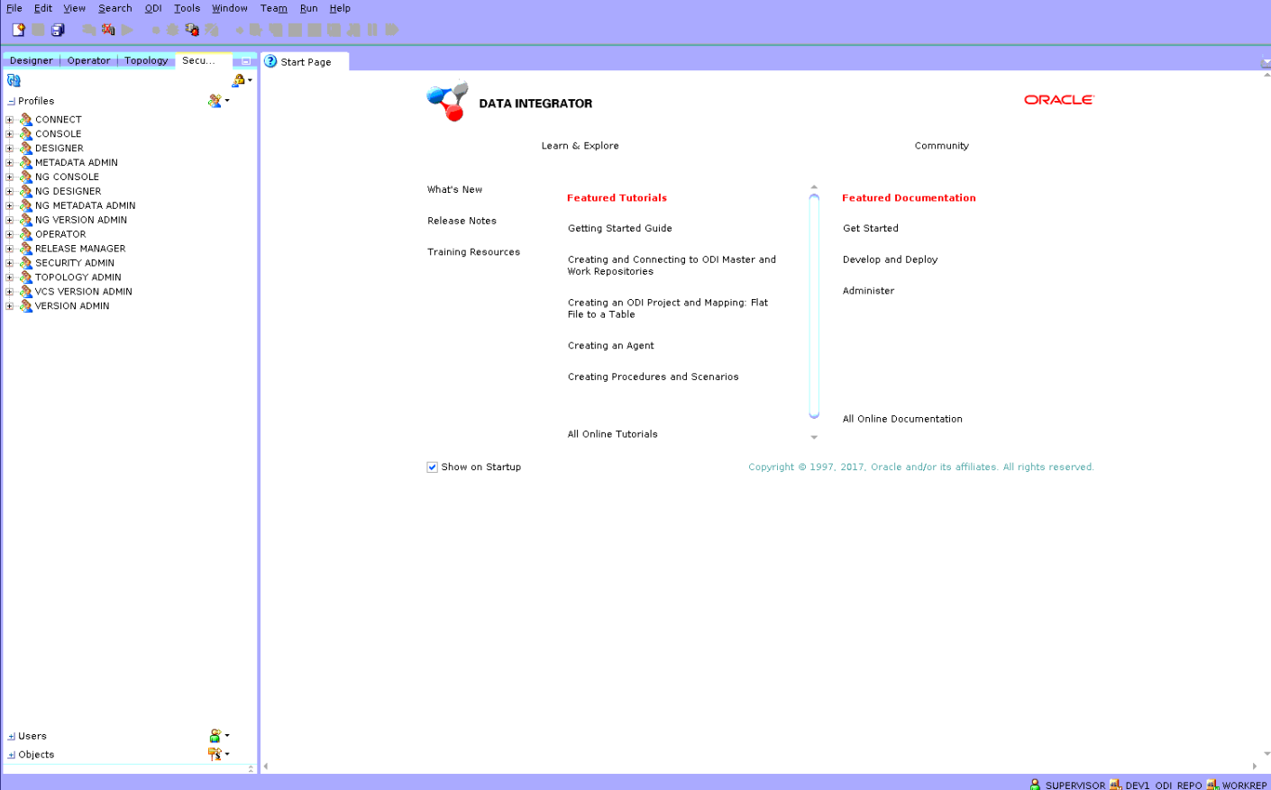Click the All Online Documentation link
This screenshot has width=1271, height=790.
901,419
